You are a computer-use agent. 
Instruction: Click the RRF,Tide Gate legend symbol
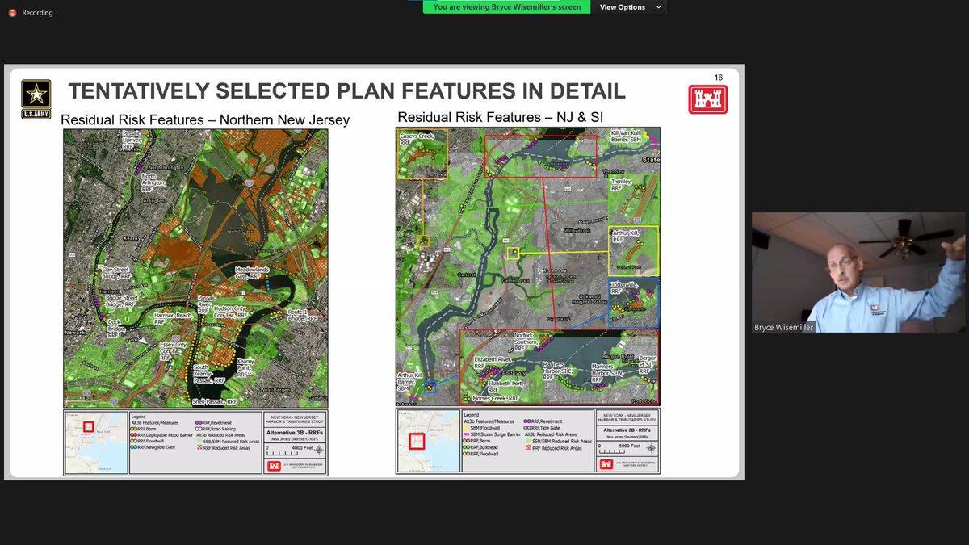point(527,428)
